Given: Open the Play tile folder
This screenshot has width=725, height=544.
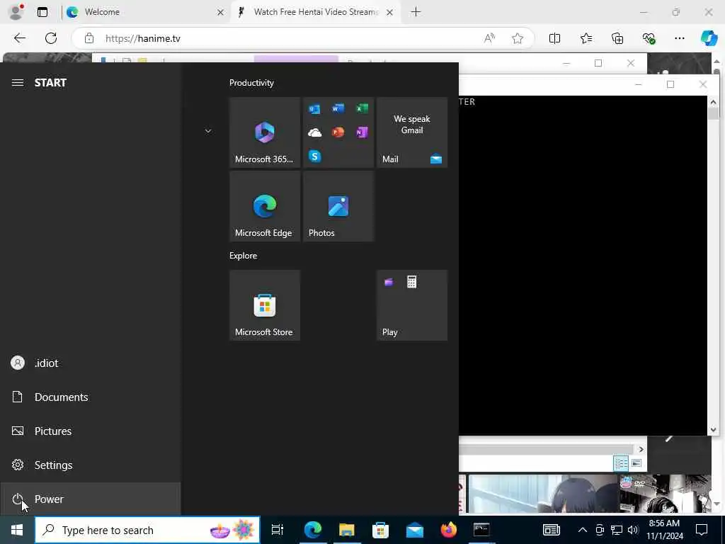Looking at the screenshot, I should coord(412,305).
